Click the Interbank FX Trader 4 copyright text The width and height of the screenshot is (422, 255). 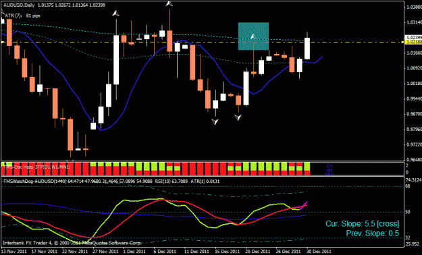(72, 243)
